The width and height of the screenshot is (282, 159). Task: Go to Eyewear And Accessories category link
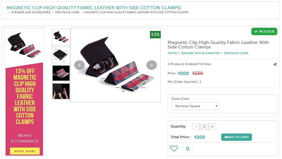[x=200, y=53]
